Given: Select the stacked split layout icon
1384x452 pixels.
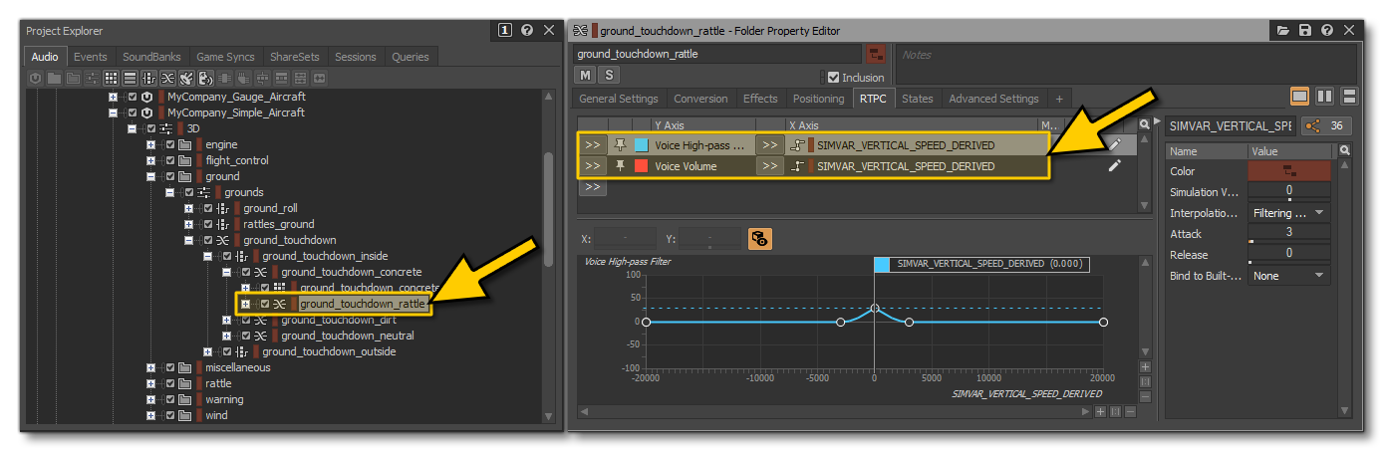Looking at the screenshot, I should point(1349,97).
